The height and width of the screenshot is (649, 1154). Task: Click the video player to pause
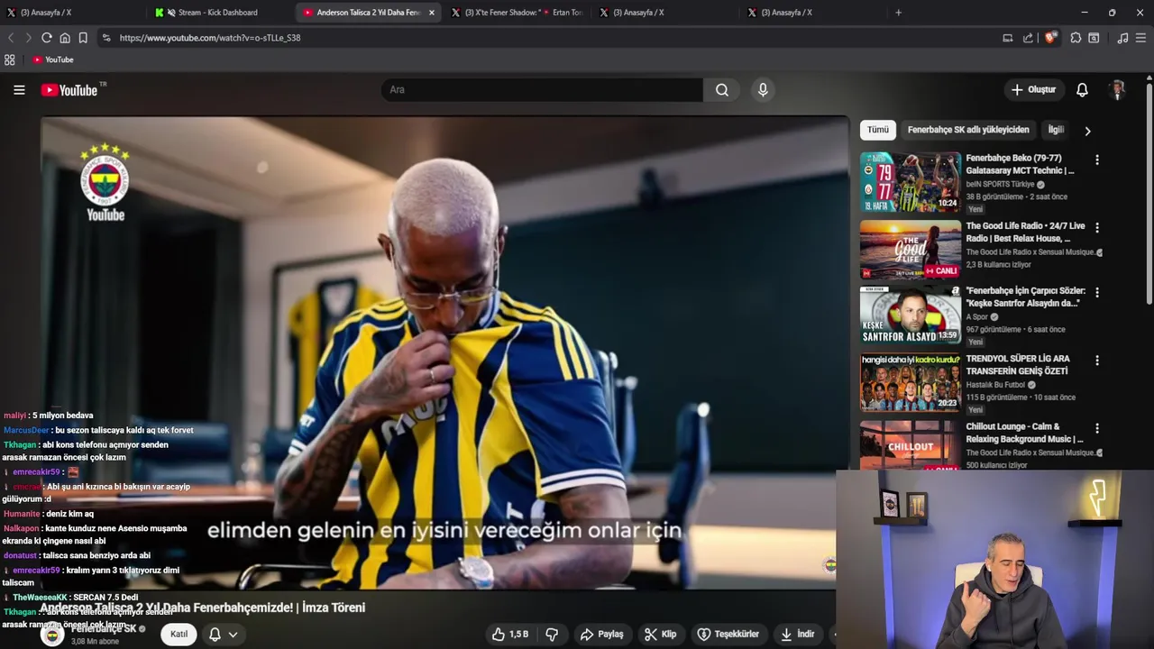pos(444,353)
